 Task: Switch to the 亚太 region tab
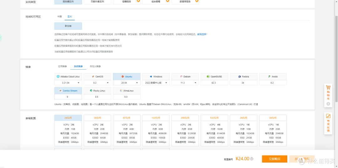point(69,16)
